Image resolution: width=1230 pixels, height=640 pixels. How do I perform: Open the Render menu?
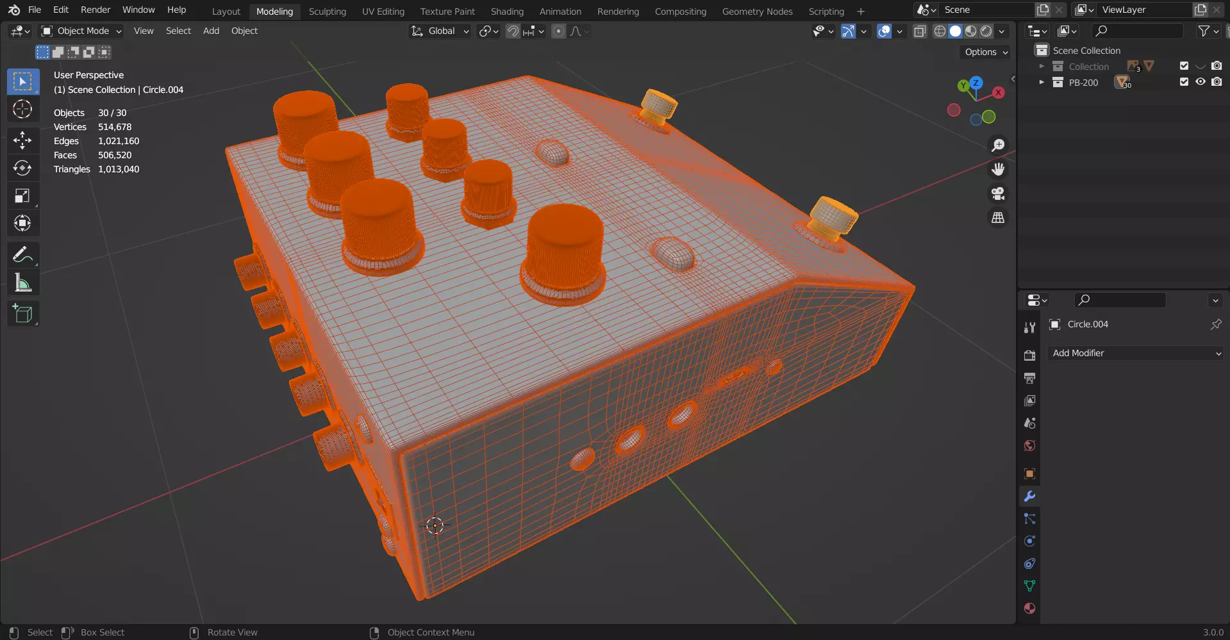(x=96, y=10)
